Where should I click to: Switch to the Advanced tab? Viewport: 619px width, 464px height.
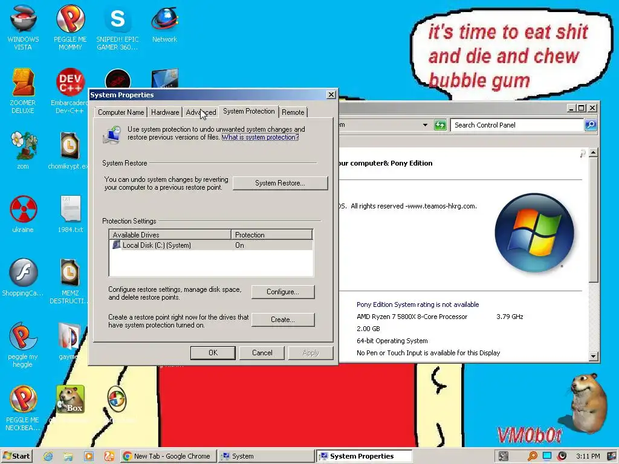[x=201, y=112]
